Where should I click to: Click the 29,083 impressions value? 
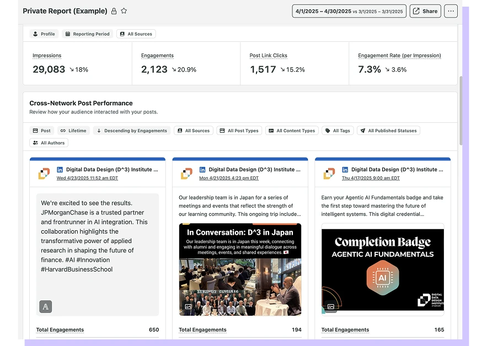(49, 69)
